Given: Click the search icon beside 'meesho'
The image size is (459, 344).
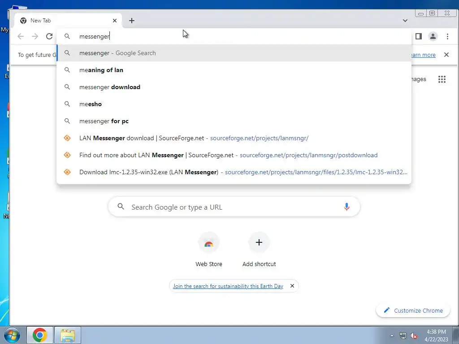Looking at the screenshot, I should coord(67,104).
